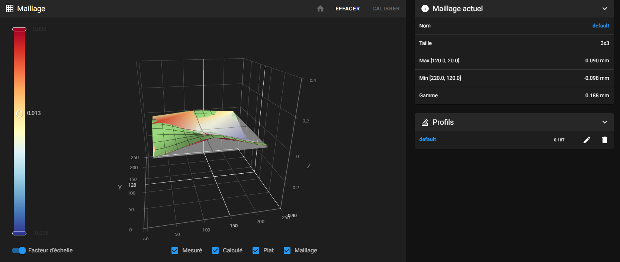Click the Maillage grid icon in panel title
This screenshot has width=620, height=262.
(10, 9)
